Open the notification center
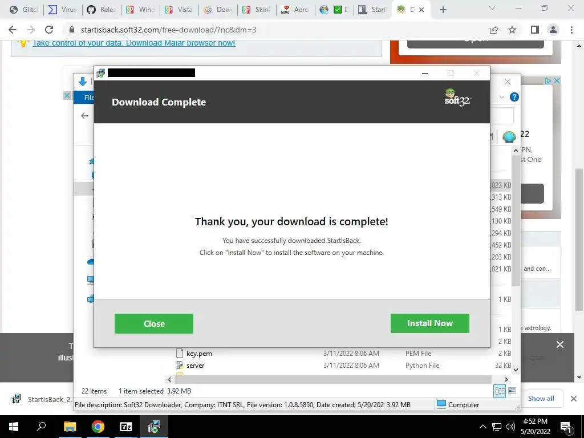This screenshot has width=584, height=438. 566,427
